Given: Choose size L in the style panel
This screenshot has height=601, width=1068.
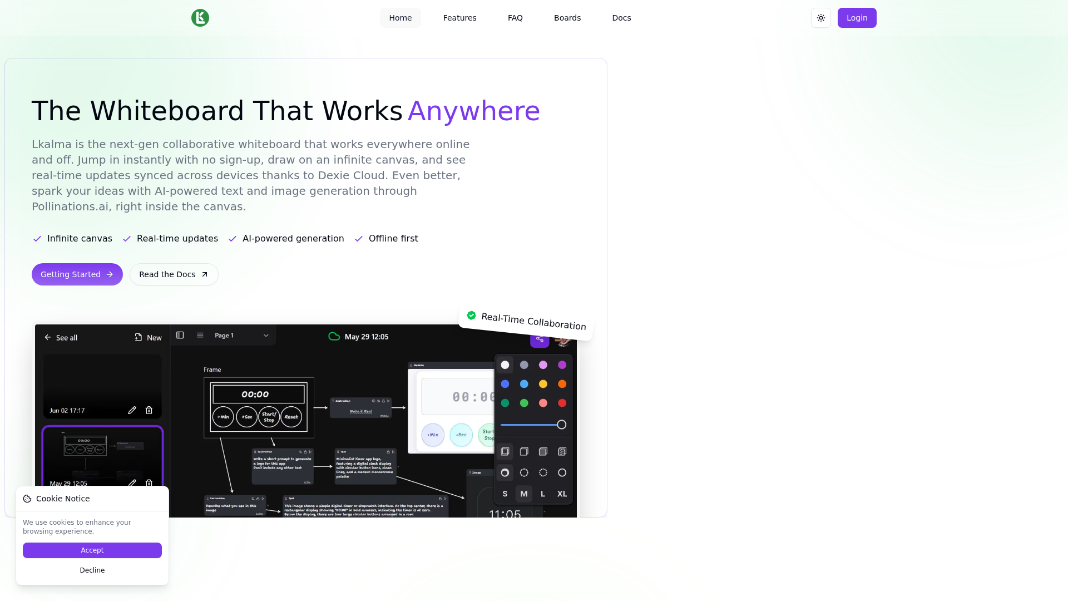Looking at the screenshot, I should pos(543,494).
